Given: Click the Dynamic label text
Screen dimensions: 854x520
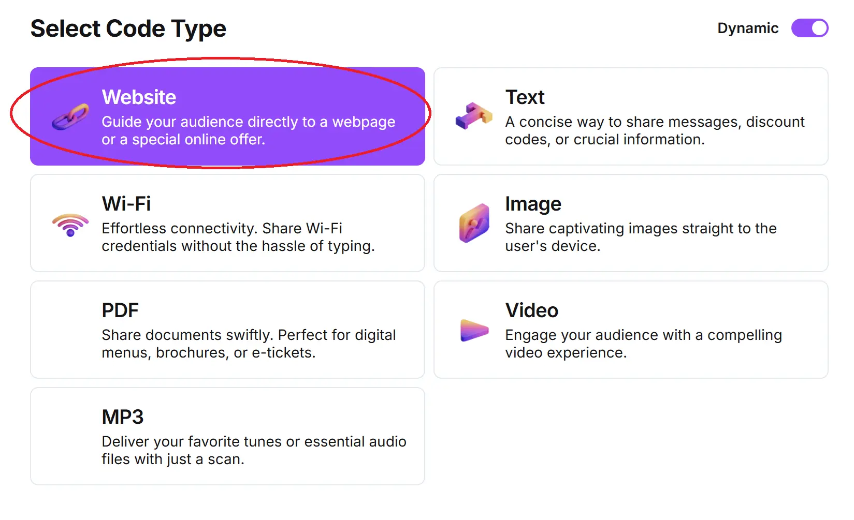Looking at the screenshot, I should click(748, 28).
